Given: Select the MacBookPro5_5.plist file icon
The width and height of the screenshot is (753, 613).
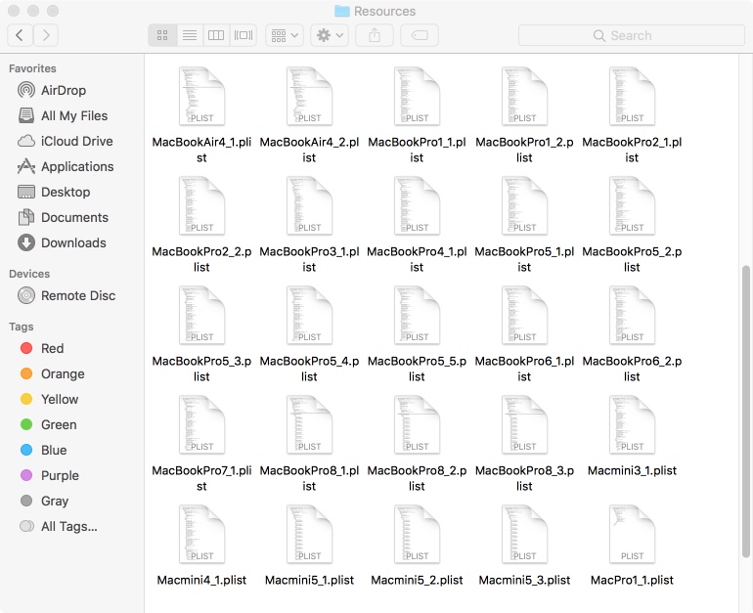Looking at the screenshot, I should click(x=417, y=316).
